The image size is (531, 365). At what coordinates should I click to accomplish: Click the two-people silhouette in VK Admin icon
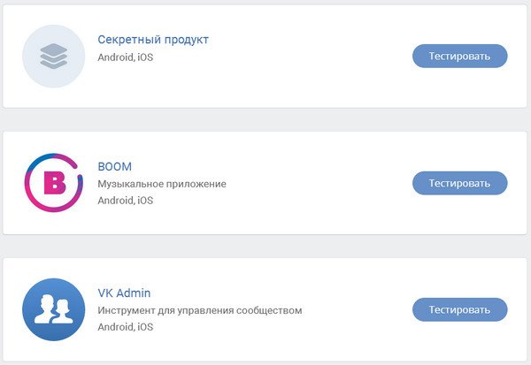pyautogui.click(x=53, y=309)
